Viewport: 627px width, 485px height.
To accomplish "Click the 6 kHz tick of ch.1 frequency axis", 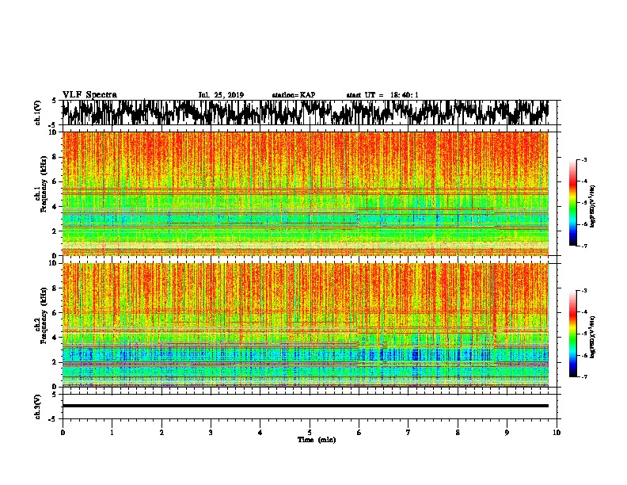I will pyautogui.click(x=56, y=181).
